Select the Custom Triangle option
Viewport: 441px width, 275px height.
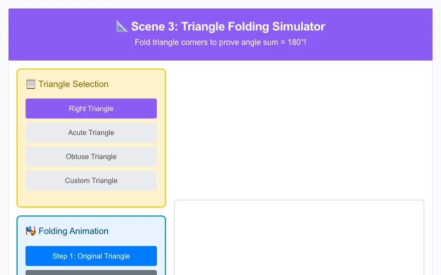[91, 180]
